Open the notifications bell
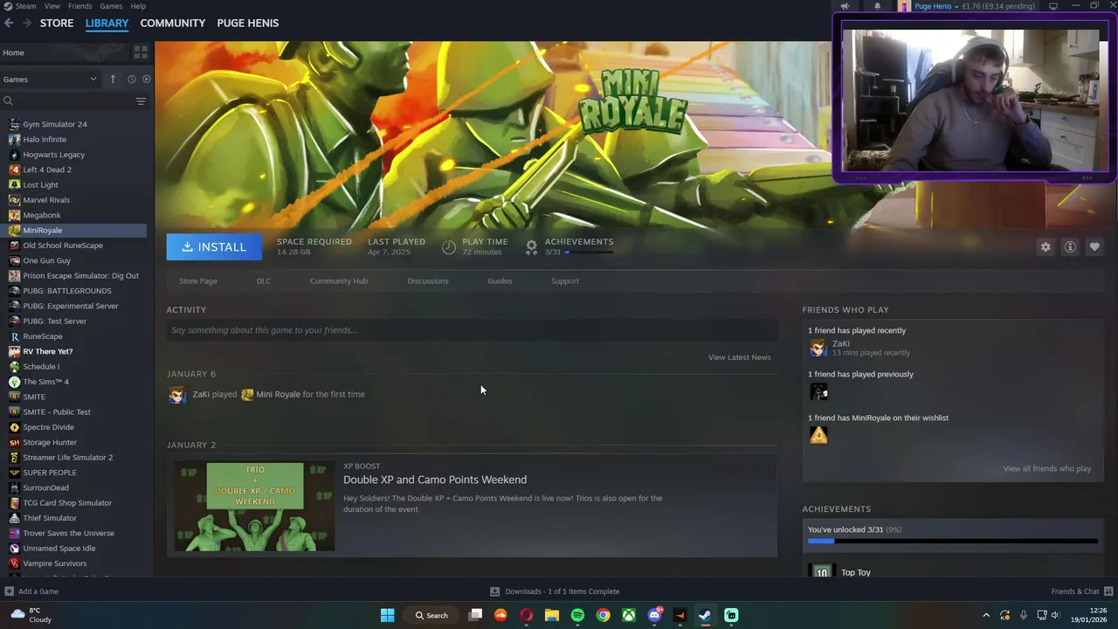The height and width of the screenshot is (629, 1118). (878, 6)
